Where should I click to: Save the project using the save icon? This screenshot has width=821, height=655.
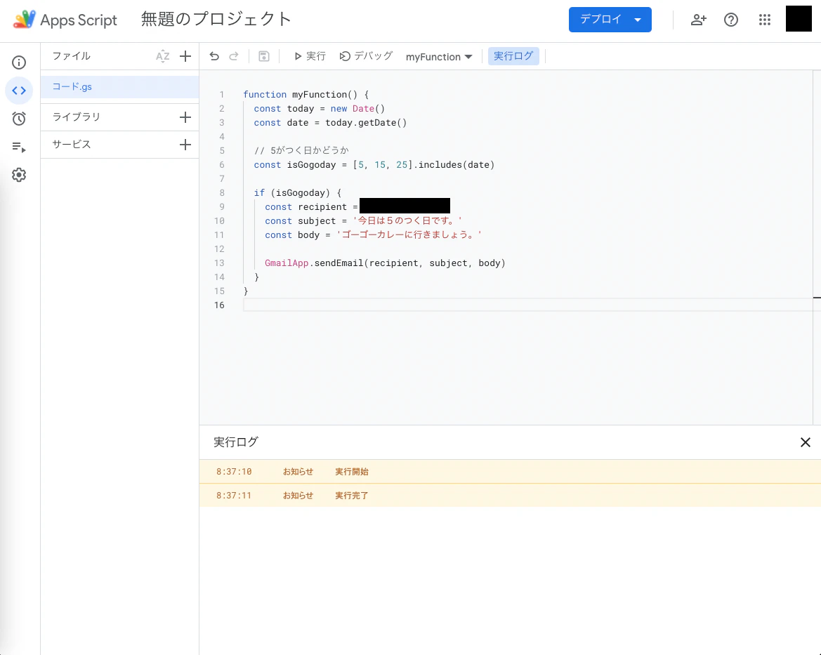pyautogui.click(x=263, y=55)
